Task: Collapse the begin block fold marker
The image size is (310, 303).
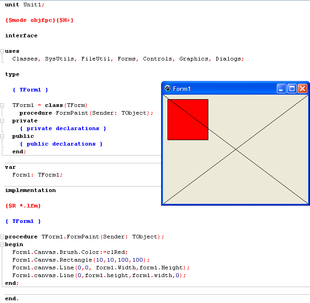Action: 2,245
